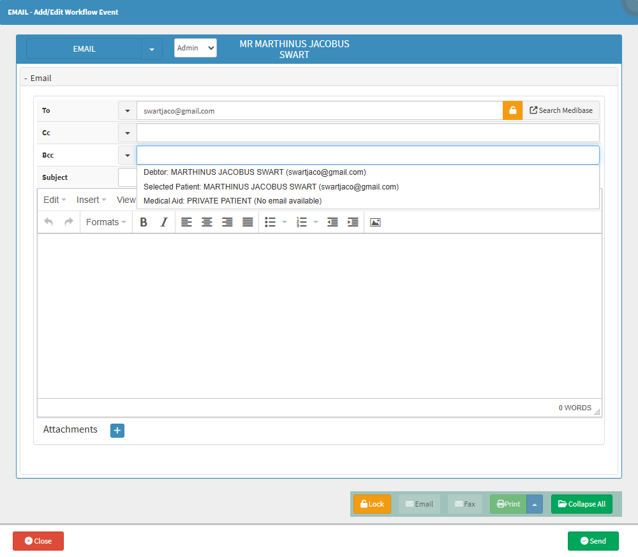Center align the email text
638x557 pixels.
207,222
